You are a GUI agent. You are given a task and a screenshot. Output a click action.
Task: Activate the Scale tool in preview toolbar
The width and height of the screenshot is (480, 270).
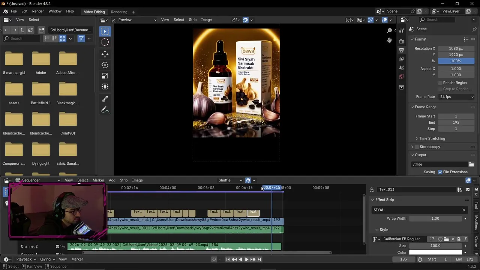point(105,76)
